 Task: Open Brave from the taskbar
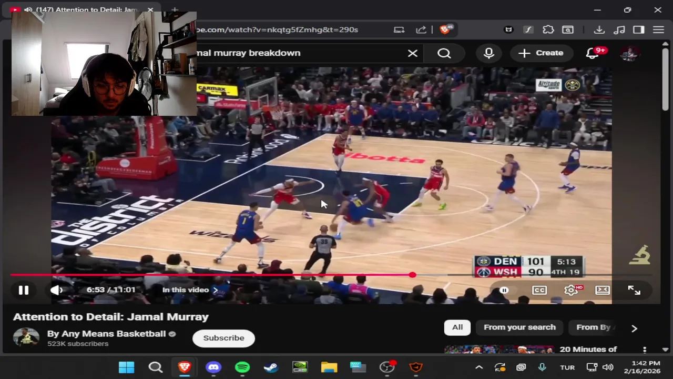click(x=185, y=367)
